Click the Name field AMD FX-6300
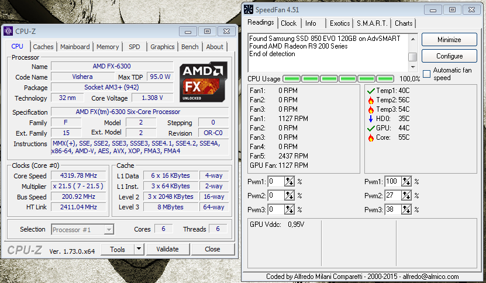 coord(112,66)
